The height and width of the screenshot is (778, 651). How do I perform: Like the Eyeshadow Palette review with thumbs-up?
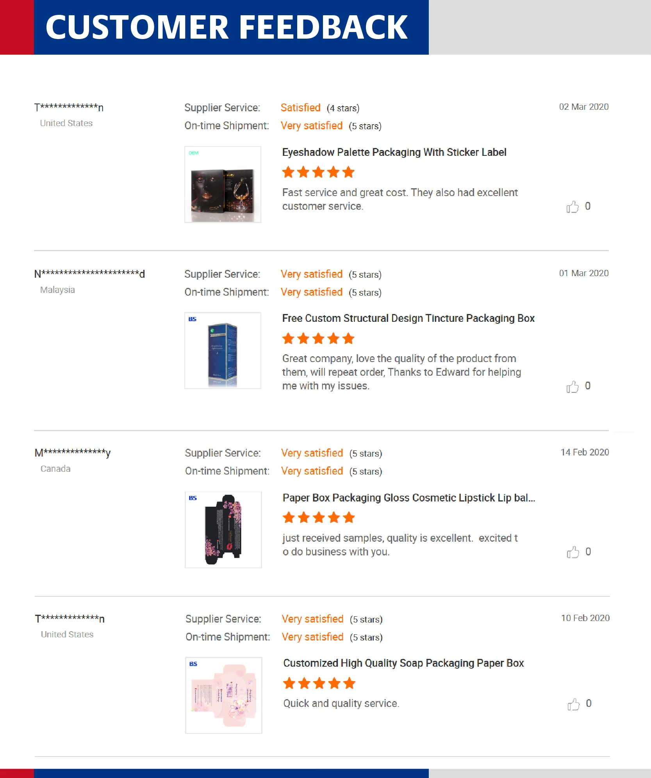[573, 207]
